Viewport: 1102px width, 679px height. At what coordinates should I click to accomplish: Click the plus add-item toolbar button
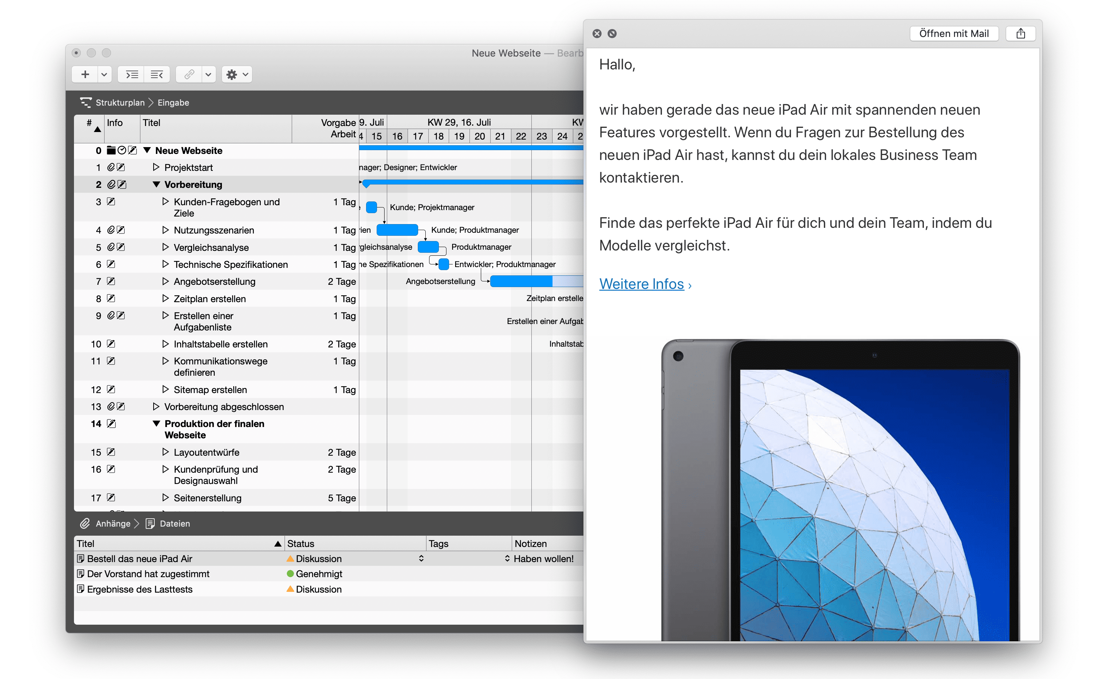coord(85,75)
